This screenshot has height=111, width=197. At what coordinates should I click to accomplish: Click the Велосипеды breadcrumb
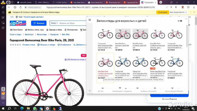42,35
